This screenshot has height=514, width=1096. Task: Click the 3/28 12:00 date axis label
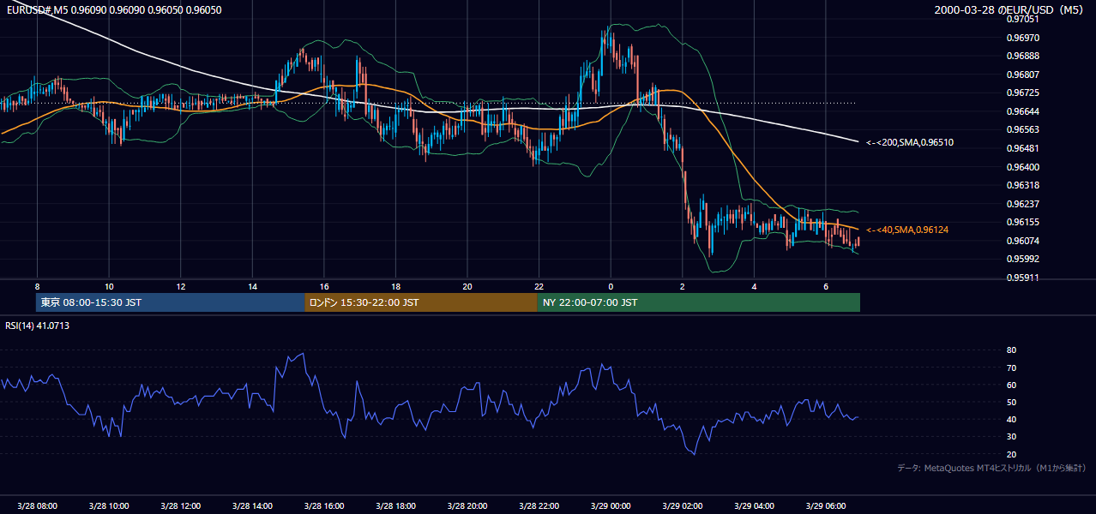pos(180,506)
